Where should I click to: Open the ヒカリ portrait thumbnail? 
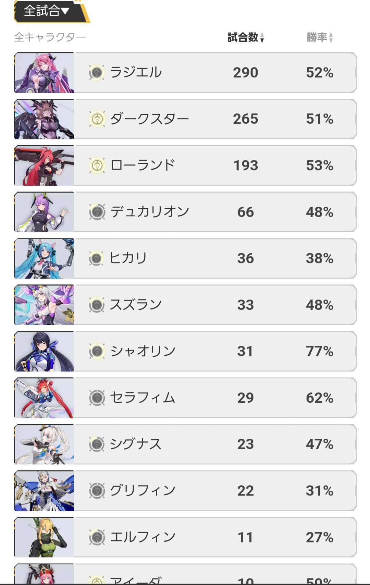pyautogui.click(x=44, y=258)
